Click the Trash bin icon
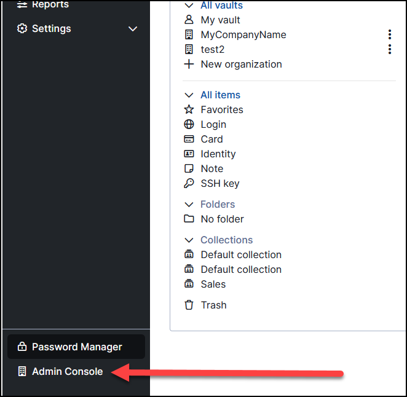The image size is (407, 397). [189, 305]
